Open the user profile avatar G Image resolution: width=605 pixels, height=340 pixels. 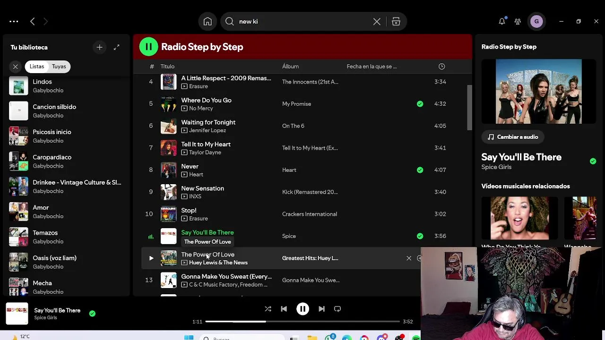click(x=536, y=21)
